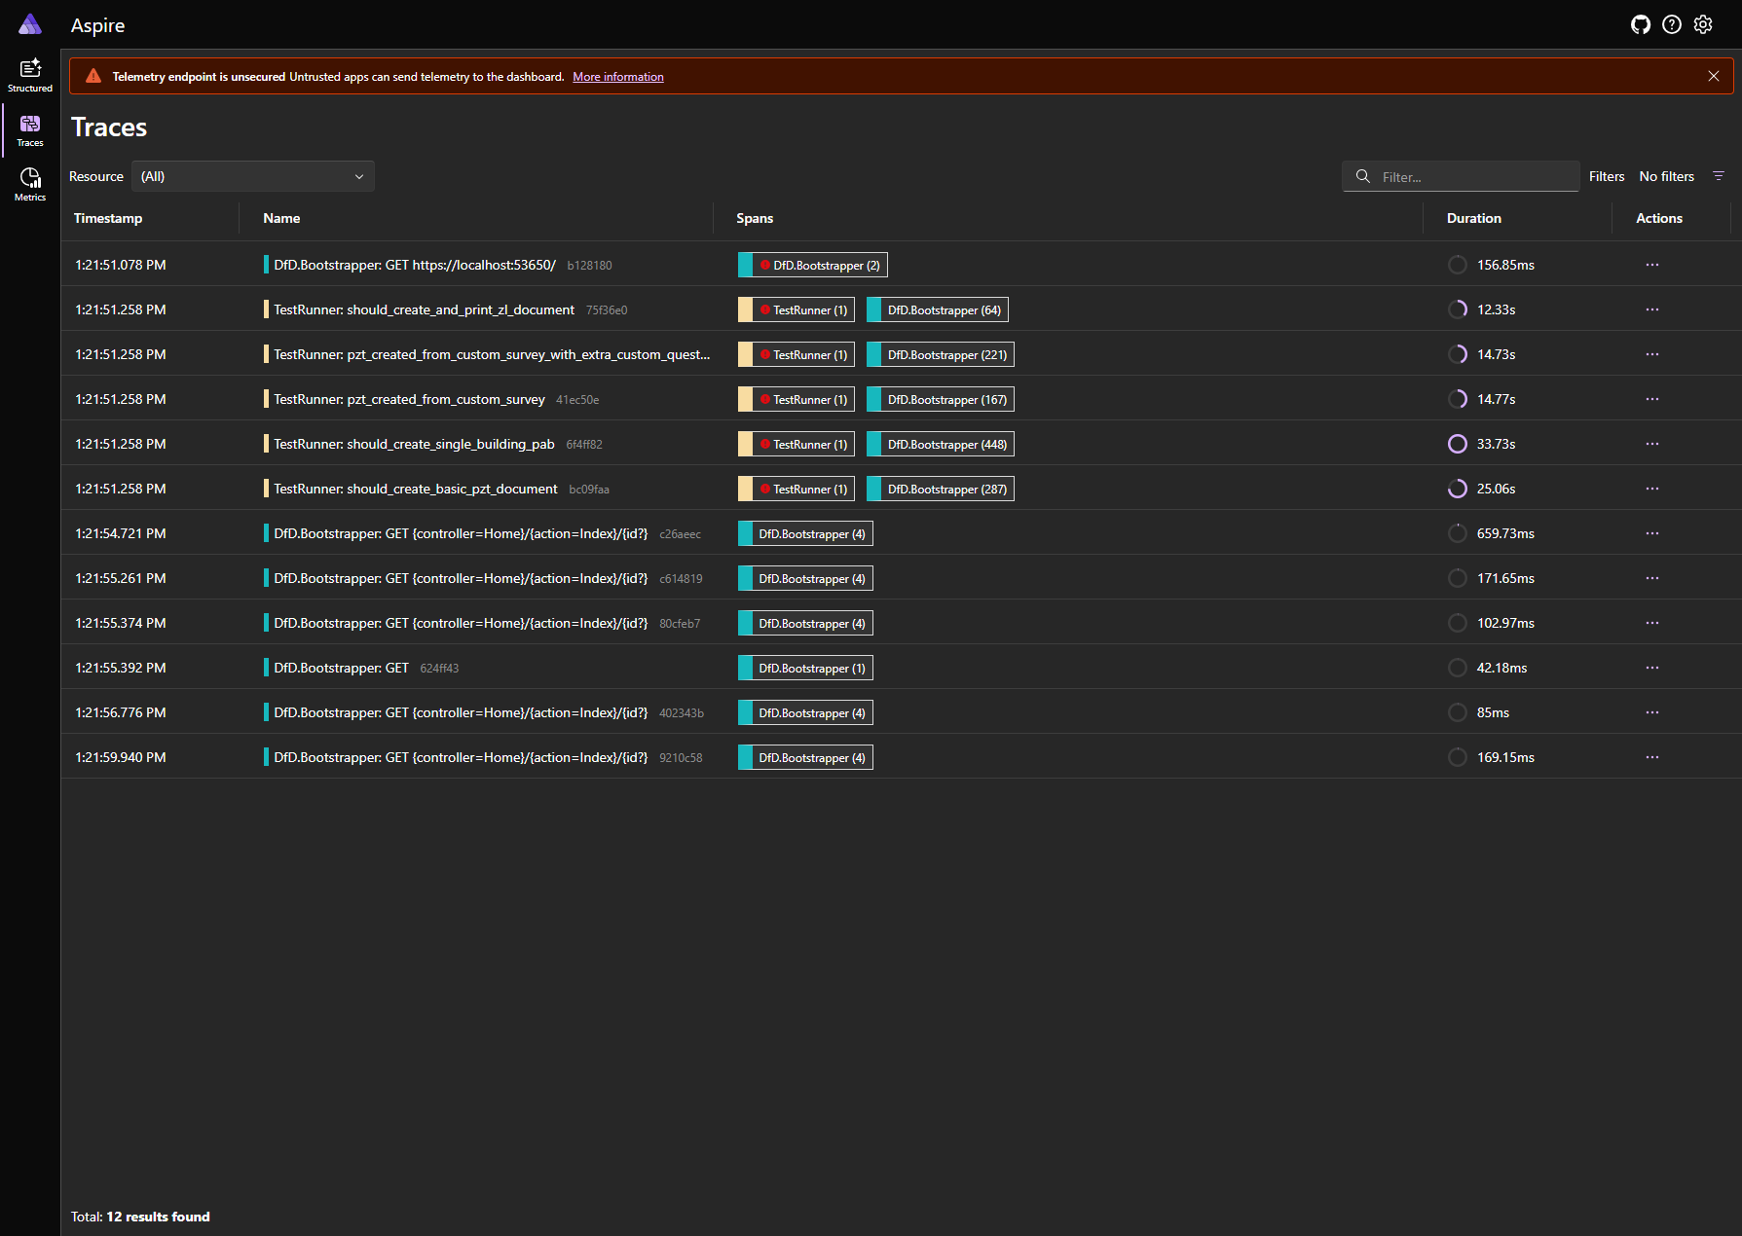Open the Structured logs page
Screen dimensions: 1742x1236
click(x=30, y=75)
